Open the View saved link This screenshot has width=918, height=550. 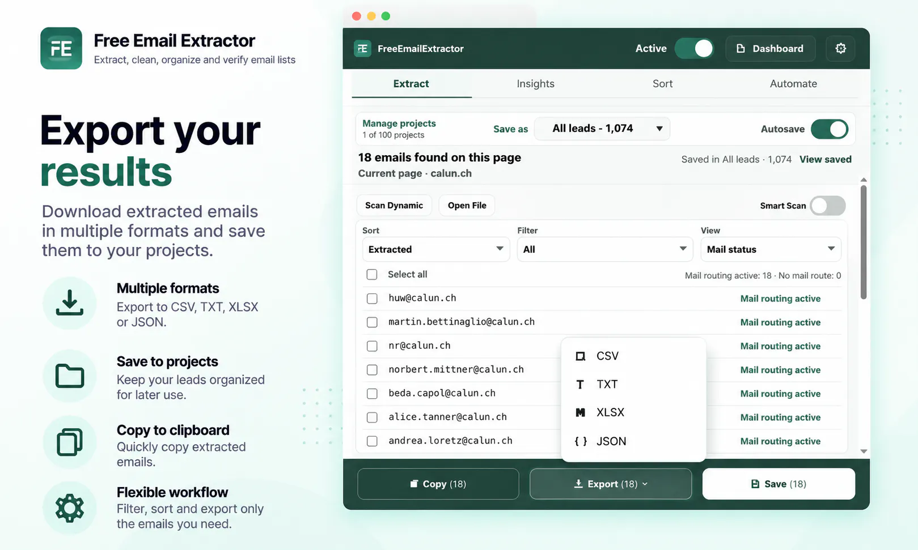coord(826,159)
